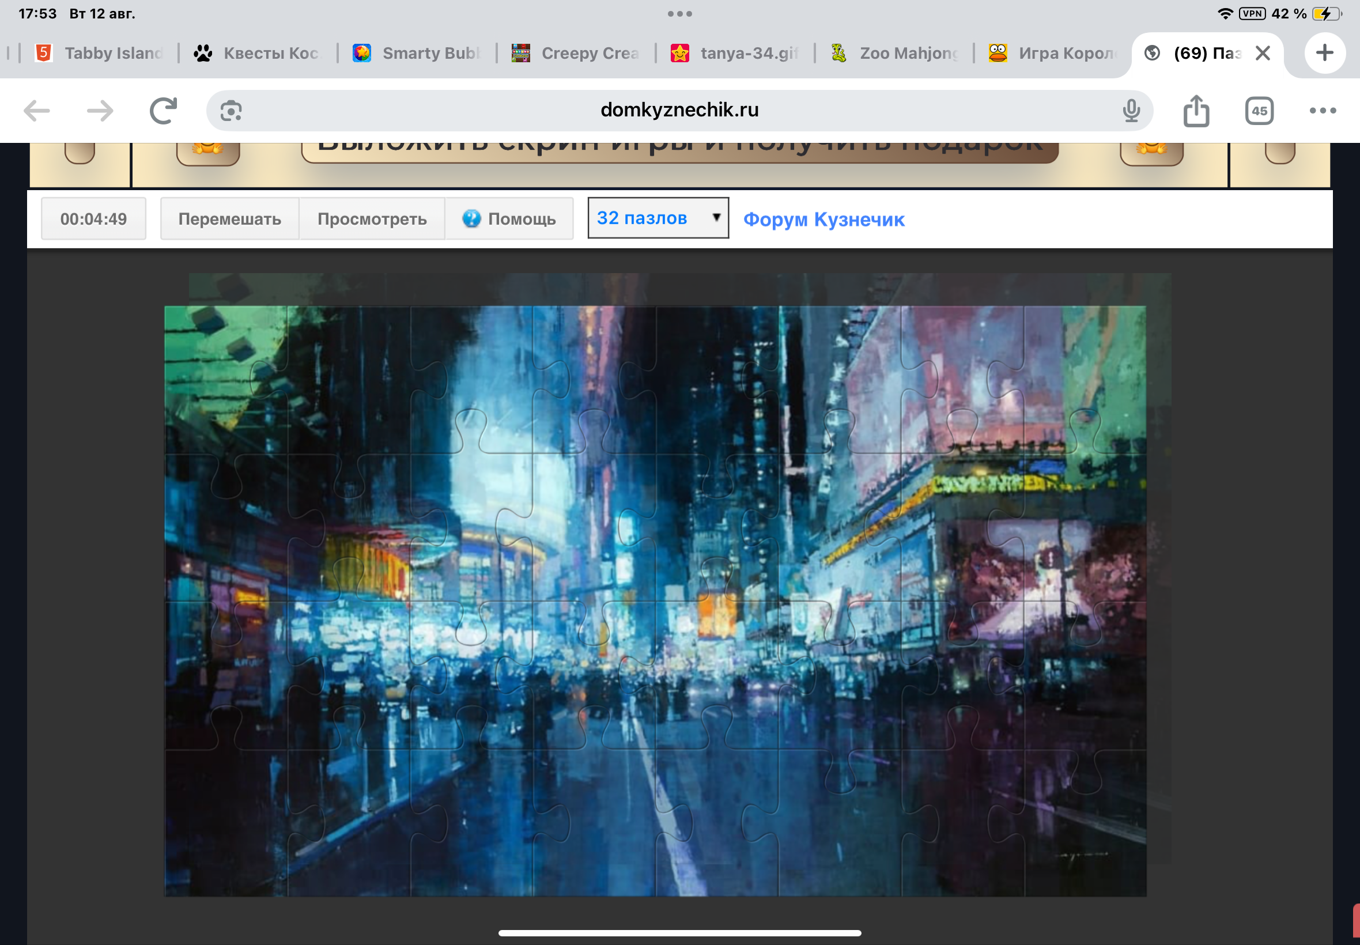Reload the page with the refresh icon
This screenshot has width=1360, height=945.
point(164,111)
